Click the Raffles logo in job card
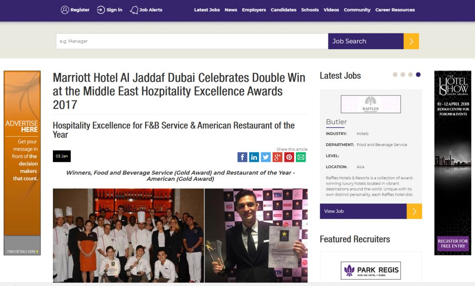Viewport: 475px width, 286px height. pyautogui.click(x=371, y=104)
